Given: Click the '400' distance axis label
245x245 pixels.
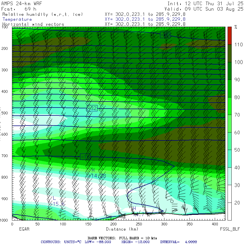Looking at the screenshot, I should [215, 224].
